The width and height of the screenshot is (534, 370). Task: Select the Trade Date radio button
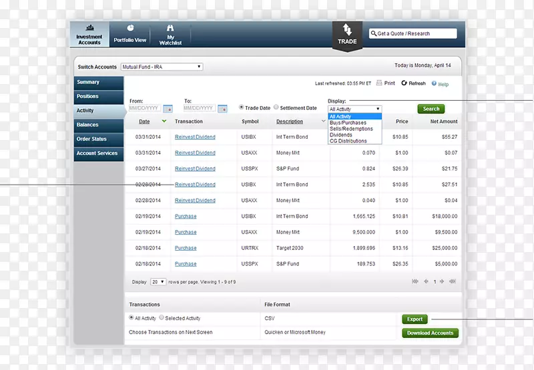point(242,108)
